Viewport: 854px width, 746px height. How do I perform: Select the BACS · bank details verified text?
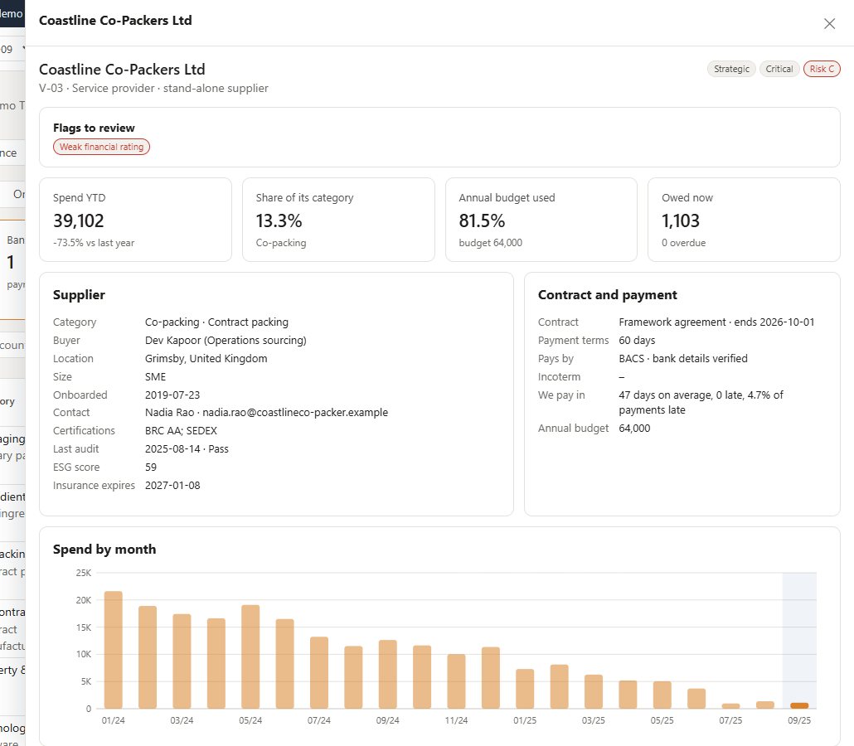(683, 359)
